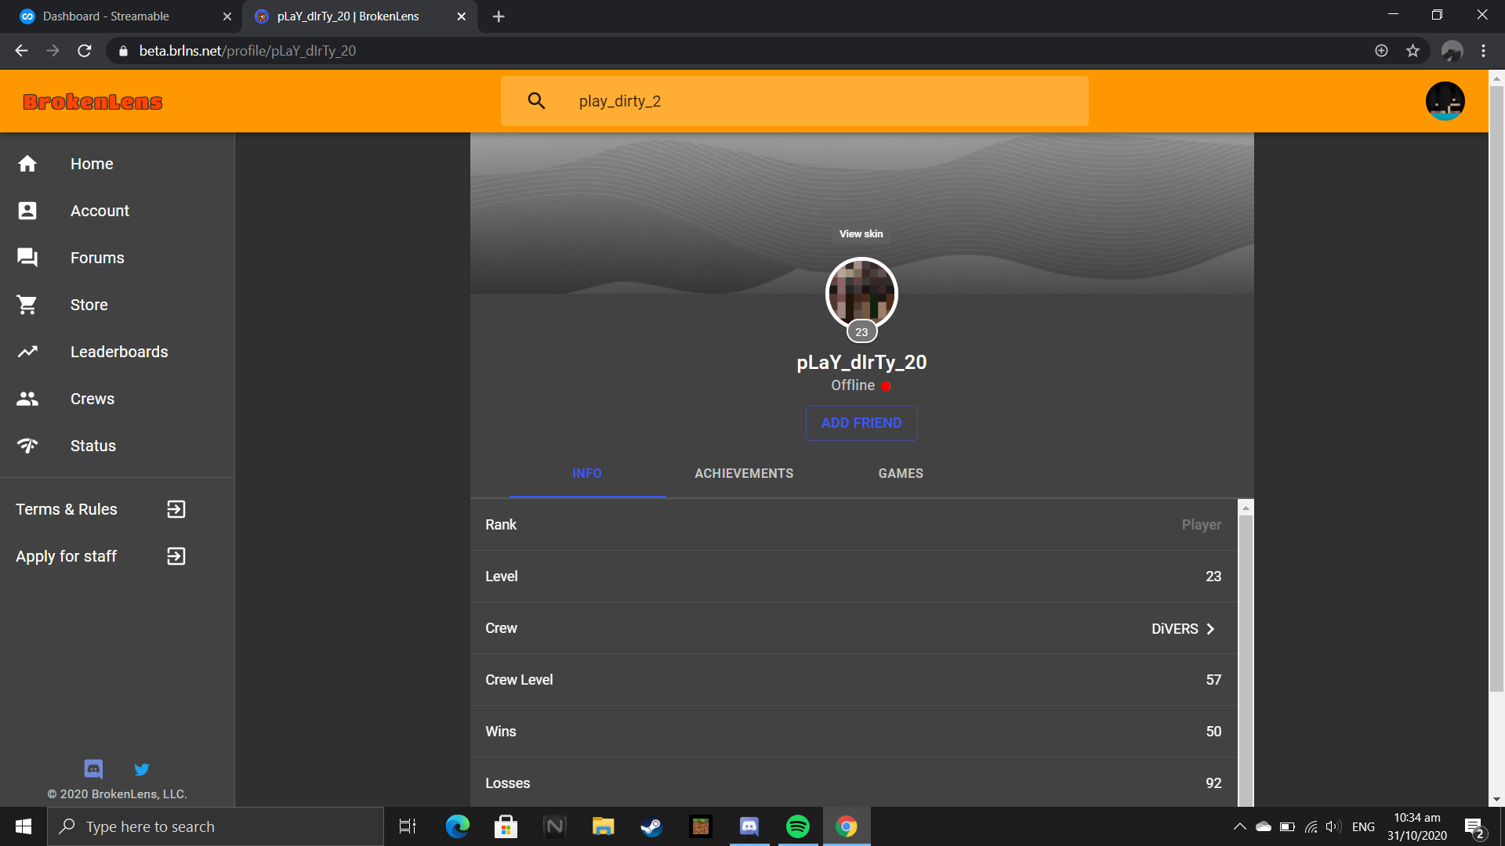This screenshot has width=1505, height=846.
Task: Select the pLaY_dIrTy_20 BrokenLens browser tab
Action: [x=360, y=16]
